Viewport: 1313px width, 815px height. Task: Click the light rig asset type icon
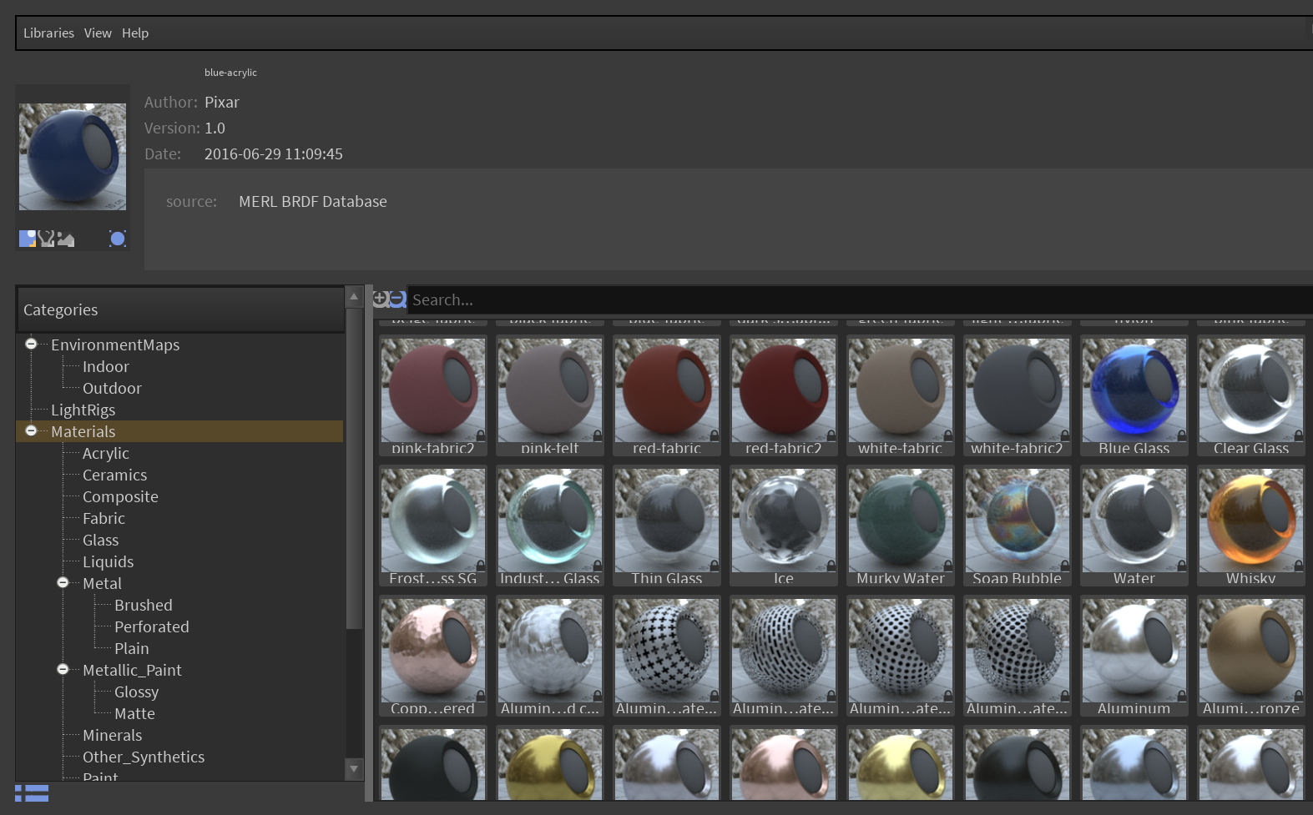coord(47,239)
